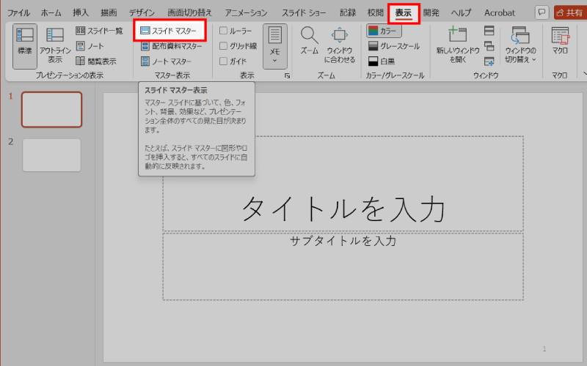Select the 表示 tab

tap(404, 13)
